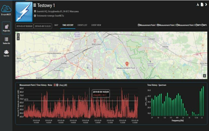Click the 2019-05-08 14:53:04 chart tooltip
209x131 pixels.
[101, 93]
